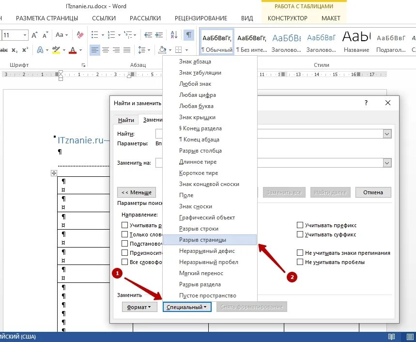416x342 pixels.
Task: Toggle the Только слово целиком checkbox
Action: (x=124, y=234)
